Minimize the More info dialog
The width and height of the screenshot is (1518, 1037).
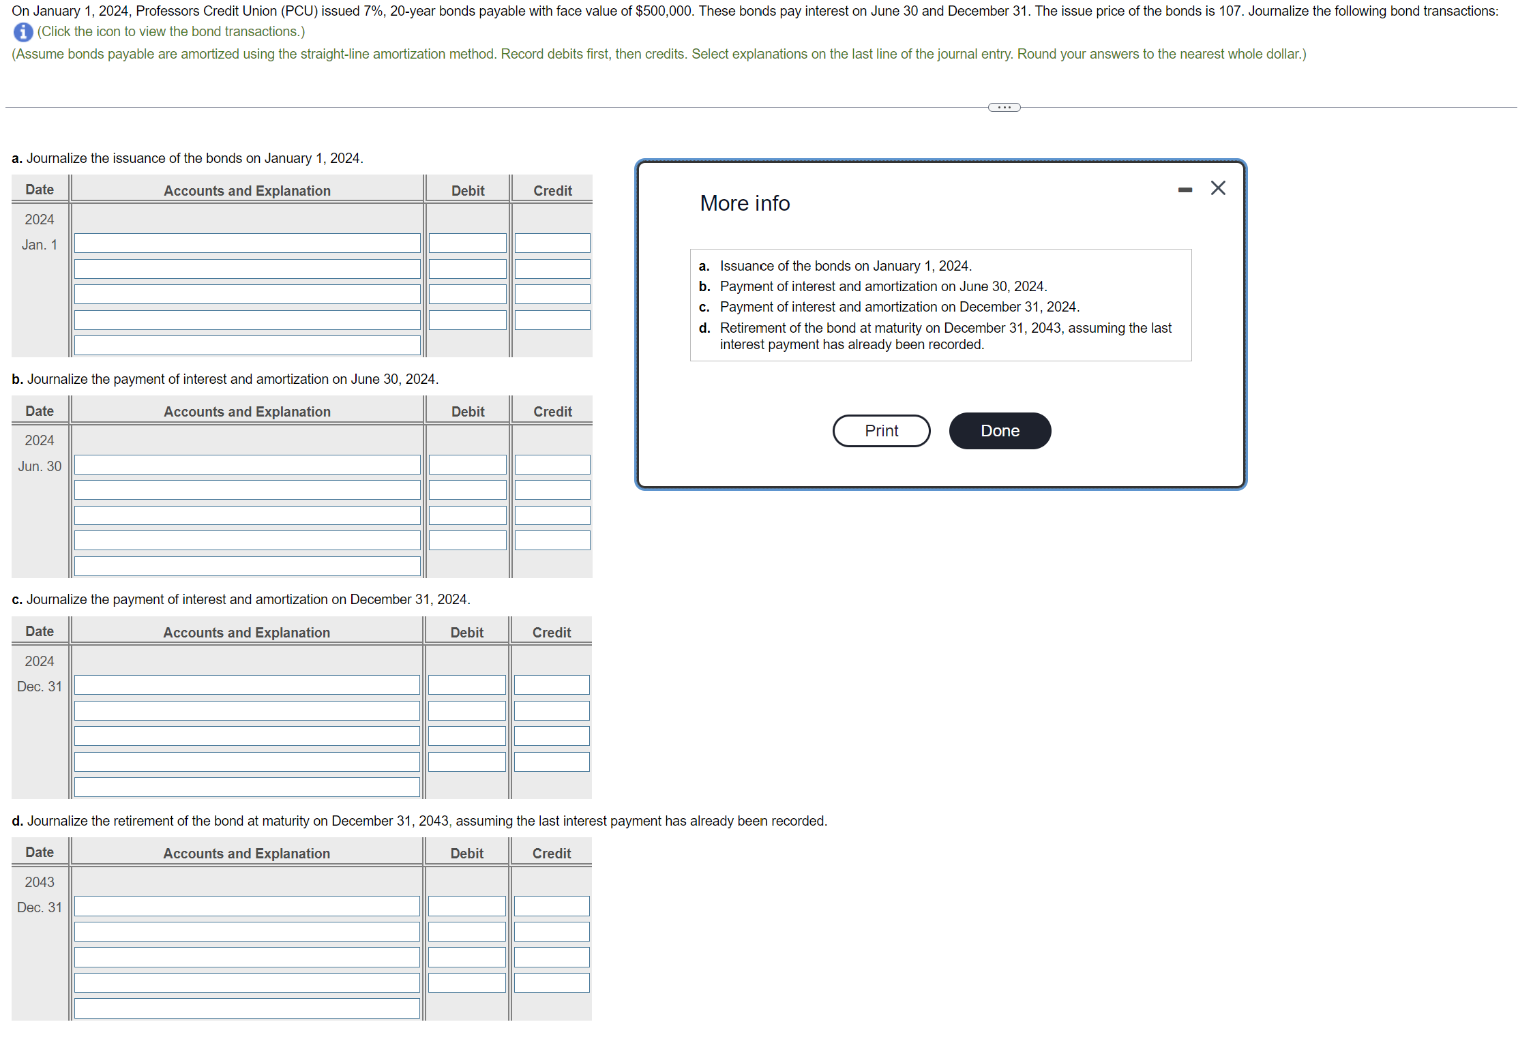1185,190
